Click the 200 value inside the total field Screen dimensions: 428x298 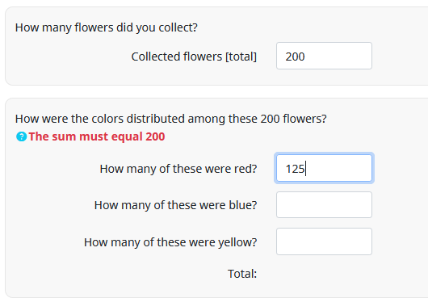point(295,57)
